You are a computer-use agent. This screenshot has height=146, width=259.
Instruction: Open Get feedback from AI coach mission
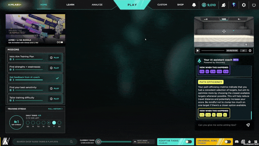(x=35, y=78)
